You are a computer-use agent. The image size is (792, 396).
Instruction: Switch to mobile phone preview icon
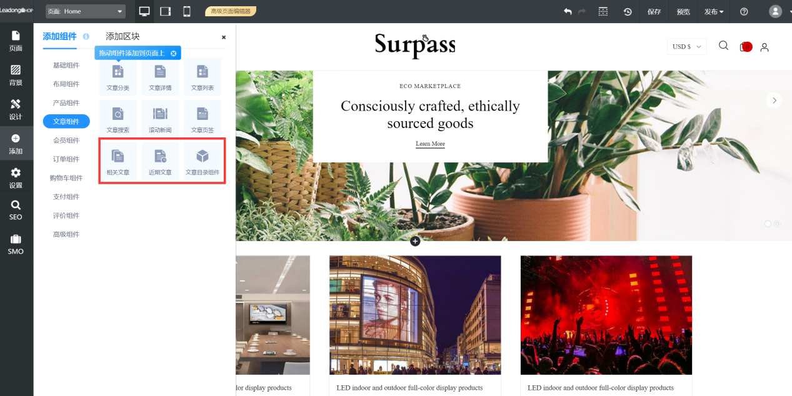click(x=186, y=11)
